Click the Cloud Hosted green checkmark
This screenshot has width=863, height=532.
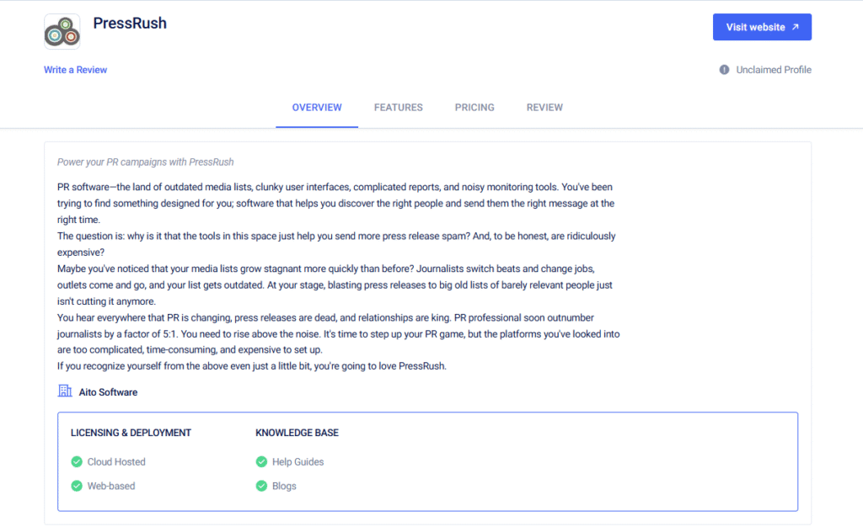(x=78, y=462)
